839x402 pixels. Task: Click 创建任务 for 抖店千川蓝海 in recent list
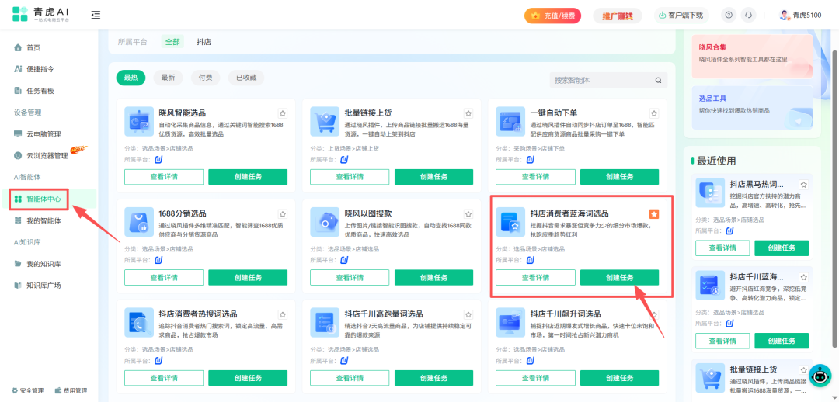click(782, 341)
